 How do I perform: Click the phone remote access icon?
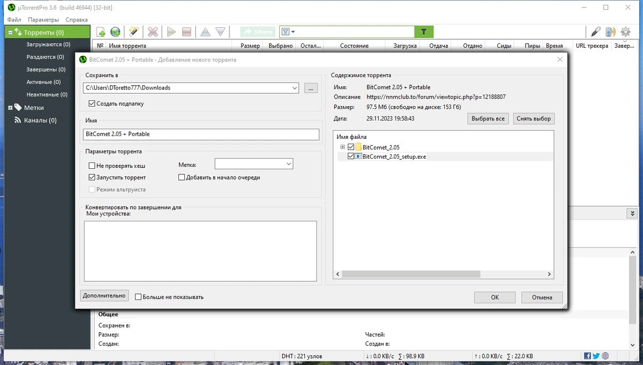pyautogui.click(x=610, y=32)
